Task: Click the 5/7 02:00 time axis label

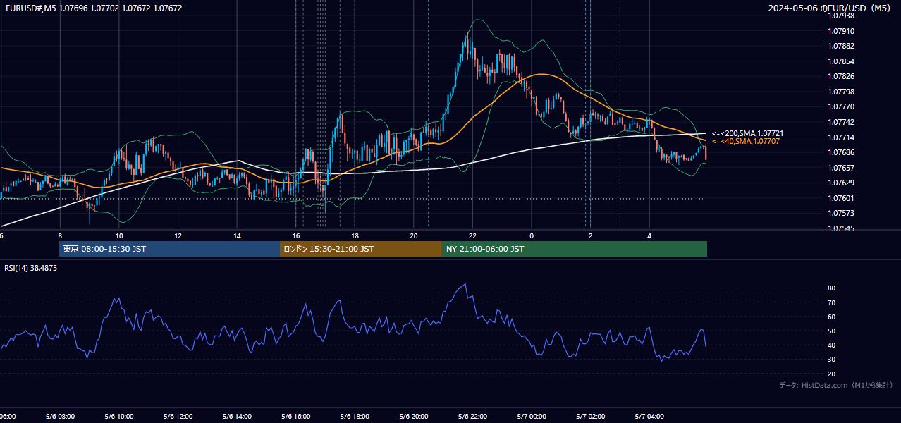Action: pyautogui.click(x=590, y=417)
